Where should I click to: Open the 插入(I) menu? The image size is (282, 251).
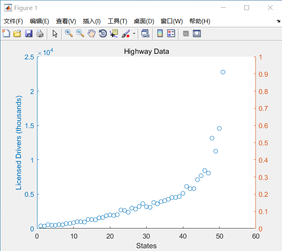pyautogui.click(x=92, y=21)
